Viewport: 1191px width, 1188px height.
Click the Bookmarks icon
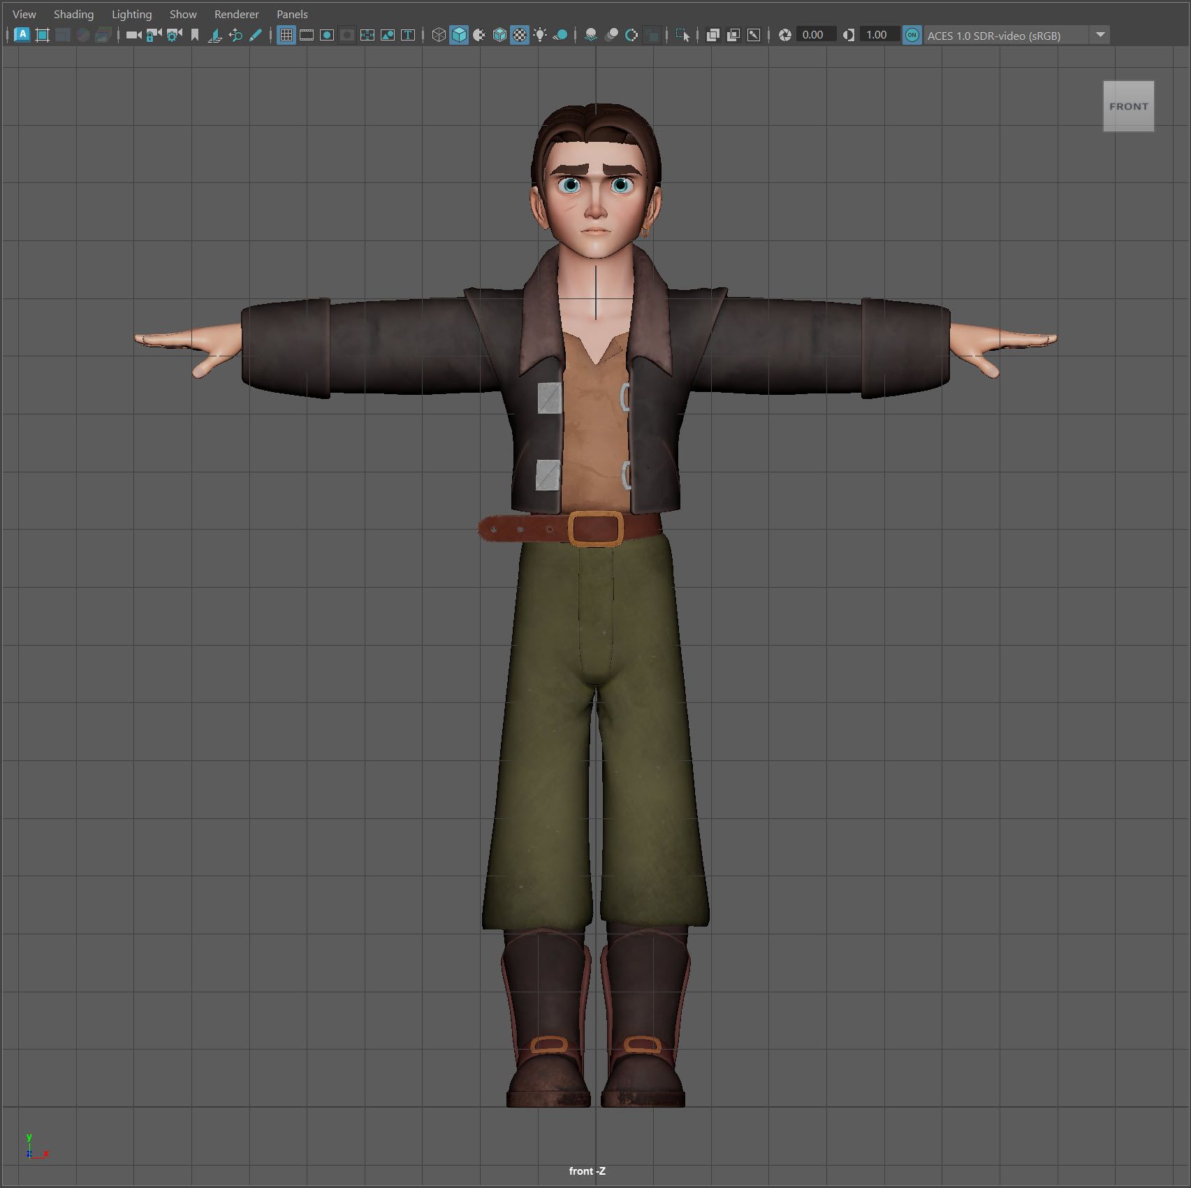(x=195, y=35)
